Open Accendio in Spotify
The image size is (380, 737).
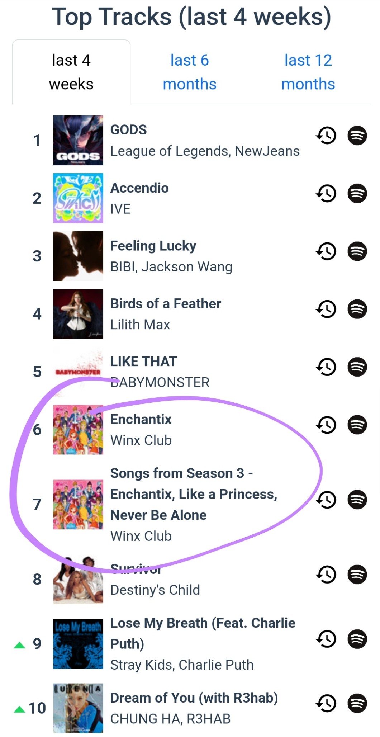357,194
